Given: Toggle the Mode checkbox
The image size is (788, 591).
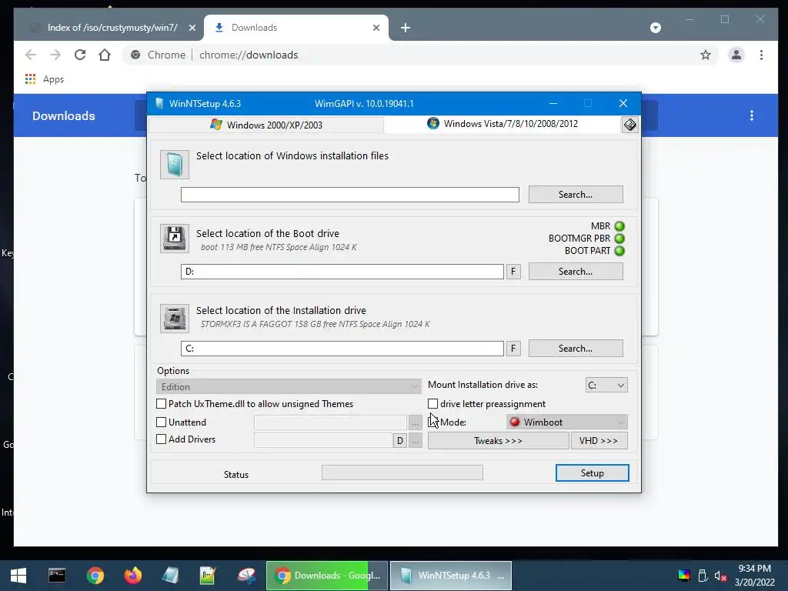Looking at the screenshot, I should (432, 422).
